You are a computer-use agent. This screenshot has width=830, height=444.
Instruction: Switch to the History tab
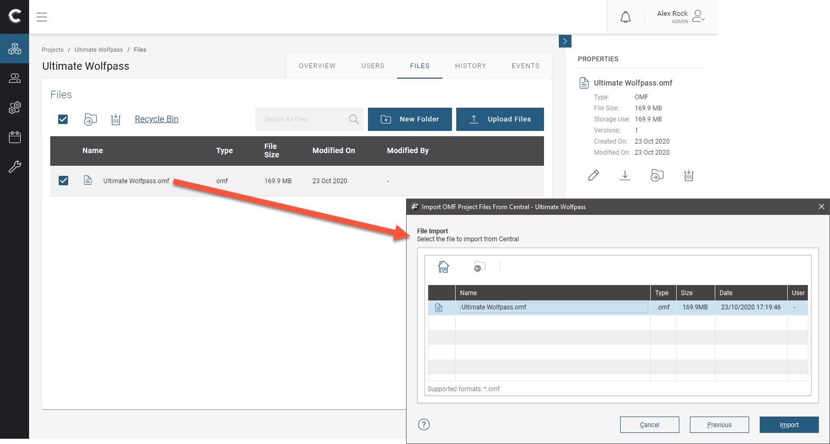pyautogui.click(x=470, y=66)
